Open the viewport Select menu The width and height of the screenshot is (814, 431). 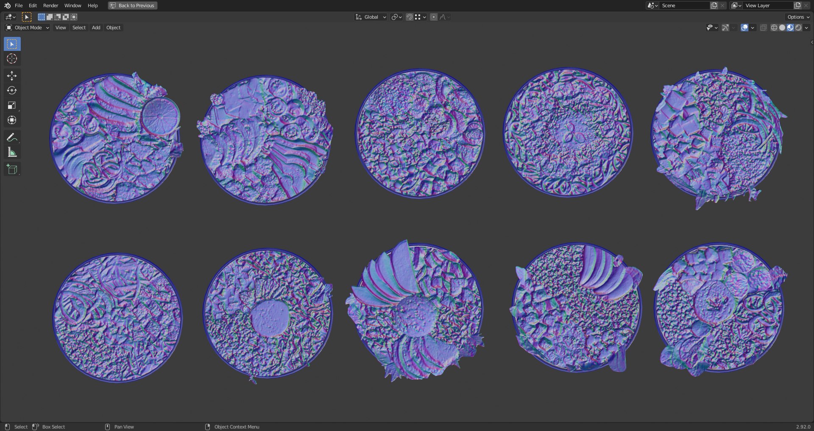[79, 28]
